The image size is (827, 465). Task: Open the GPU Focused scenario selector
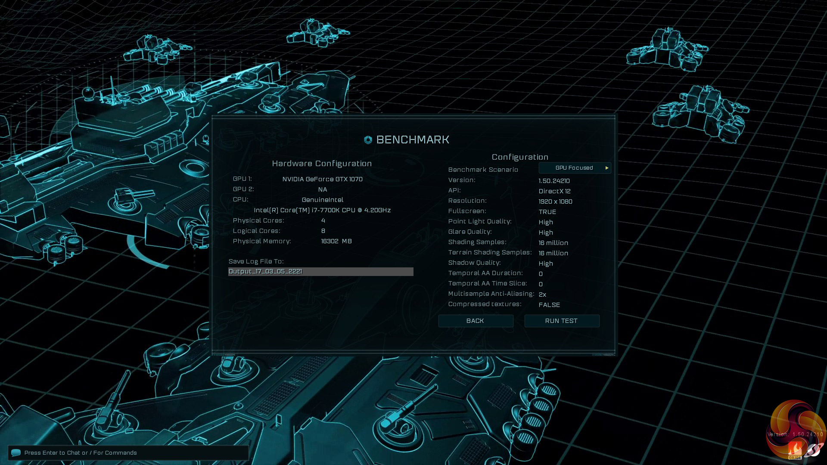[x=574, y=168]
